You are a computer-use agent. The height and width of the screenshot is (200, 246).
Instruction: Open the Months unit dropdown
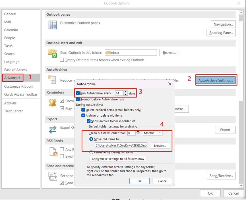[x=152, y=133]
